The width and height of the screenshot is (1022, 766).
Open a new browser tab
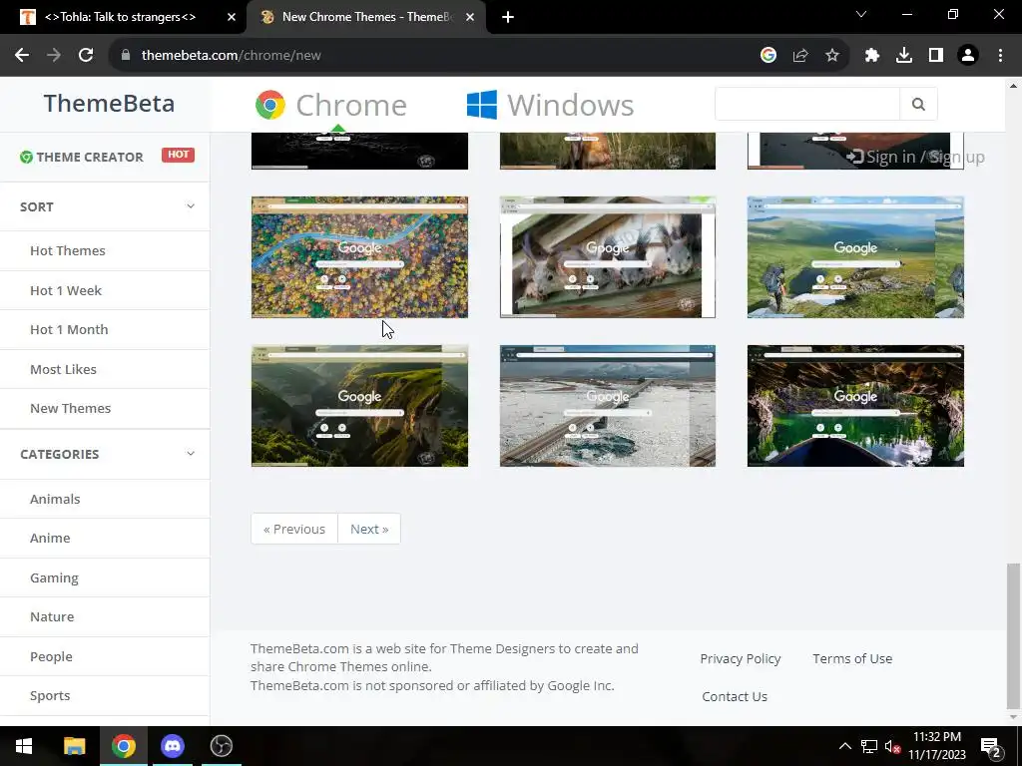[x=508, y=17]
